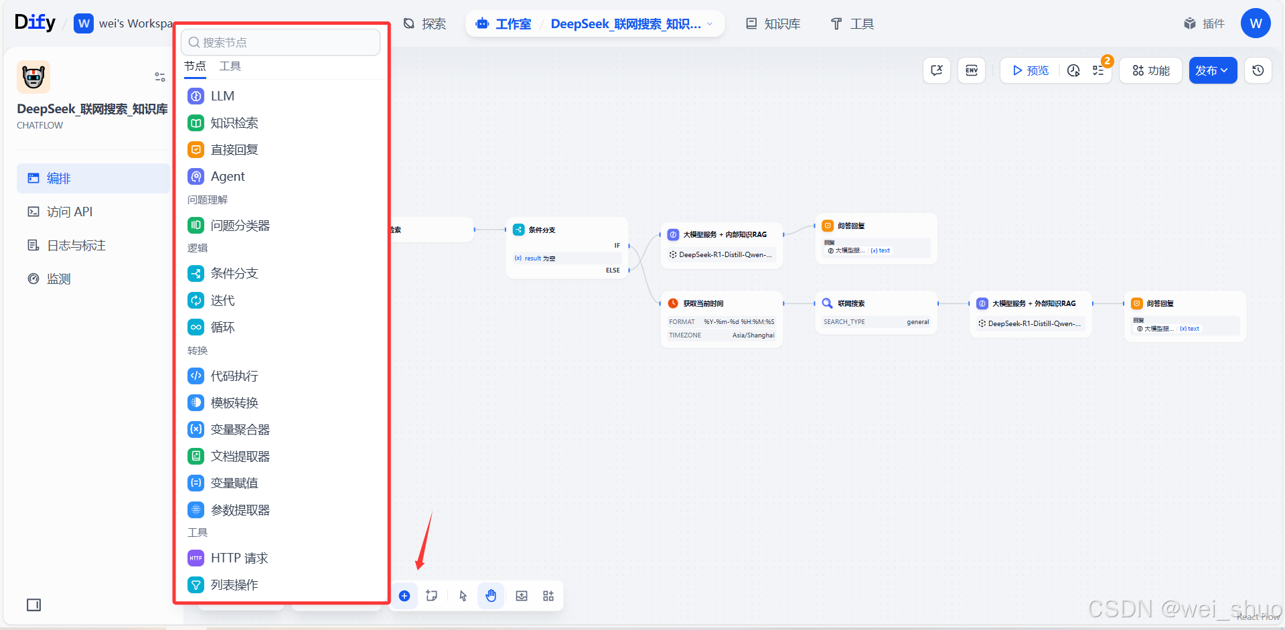Image resolution: width=1285 pixels, height=630 pixels.
Task: Open app settings sliders icon
Action: pyautogui.click(x=160, y=77)
